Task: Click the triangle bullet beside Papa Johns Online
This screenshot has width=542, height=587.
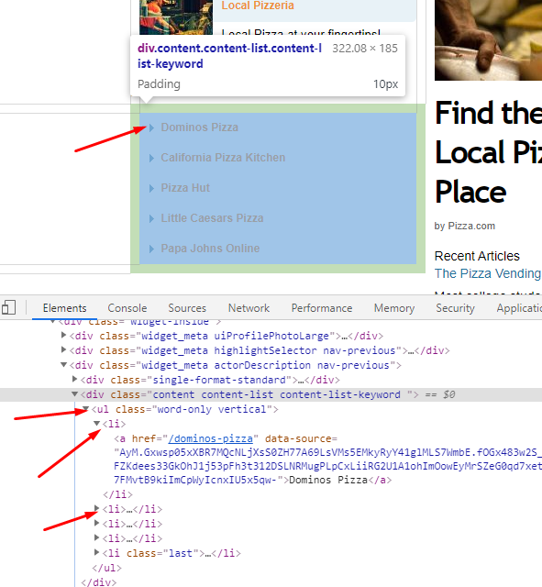Action: 151,249
